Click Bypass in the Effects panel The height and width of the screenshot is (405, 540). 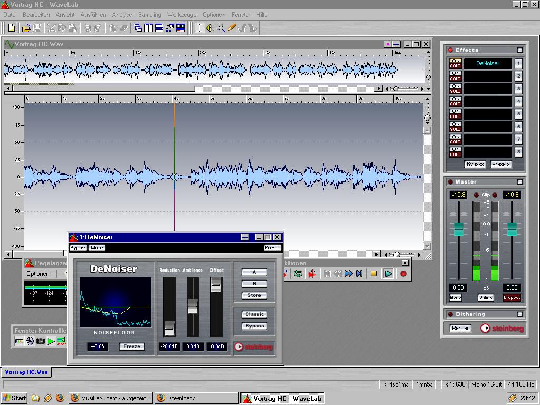tap(475, 165)
